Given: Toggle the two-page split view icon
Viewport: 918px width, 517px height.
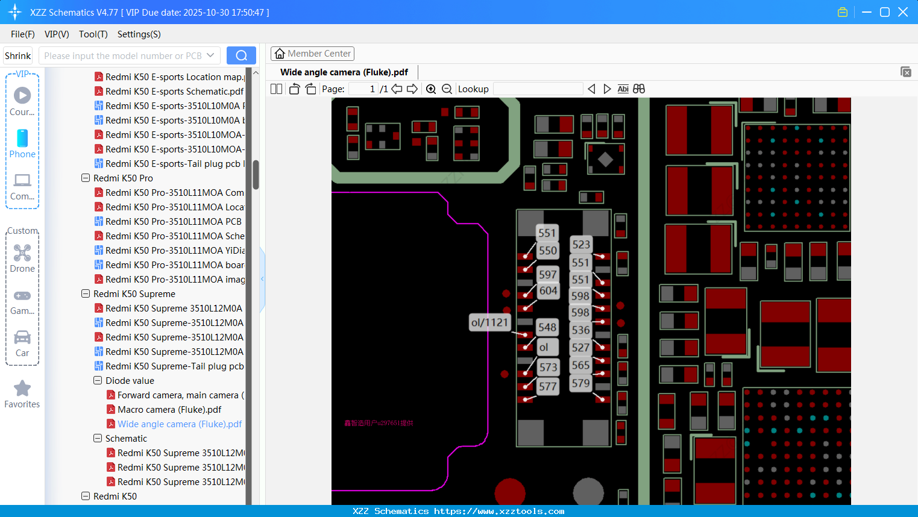Looking at the screenshot, I should coord(277,89).
